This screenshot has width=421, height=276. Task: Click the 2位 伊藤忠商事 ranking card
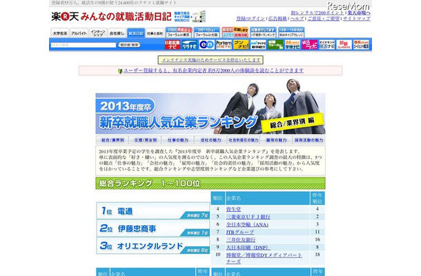tap(153, 228)
